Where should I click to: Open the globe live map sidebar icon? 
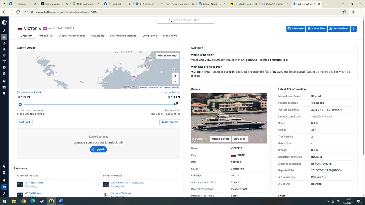[4, 31]
